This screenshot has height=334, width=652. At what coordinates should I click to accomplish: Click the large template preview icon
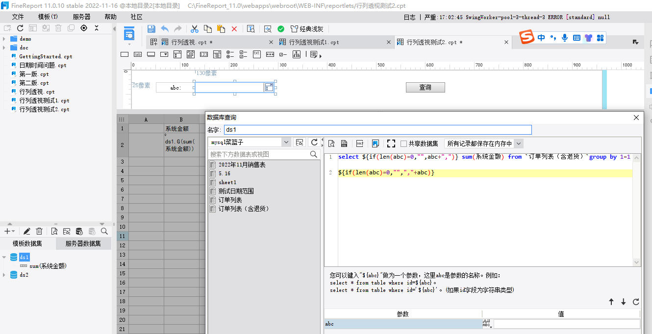129,34
